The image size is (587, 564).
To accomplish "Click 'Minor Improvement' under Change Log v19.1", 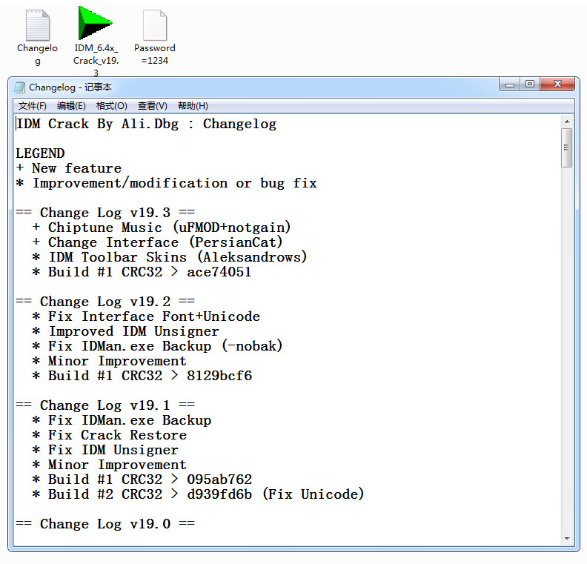I will pyautogui.click(x=117, y=465).
